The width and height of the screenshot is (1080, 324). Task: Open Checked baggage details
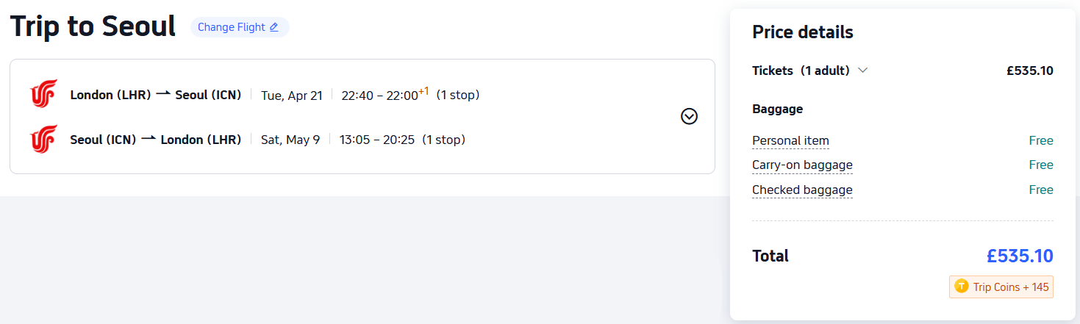pos(802,190)
